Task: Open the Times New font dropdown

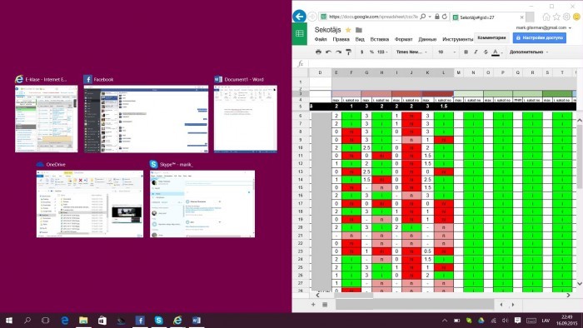Action: (411, 52)
